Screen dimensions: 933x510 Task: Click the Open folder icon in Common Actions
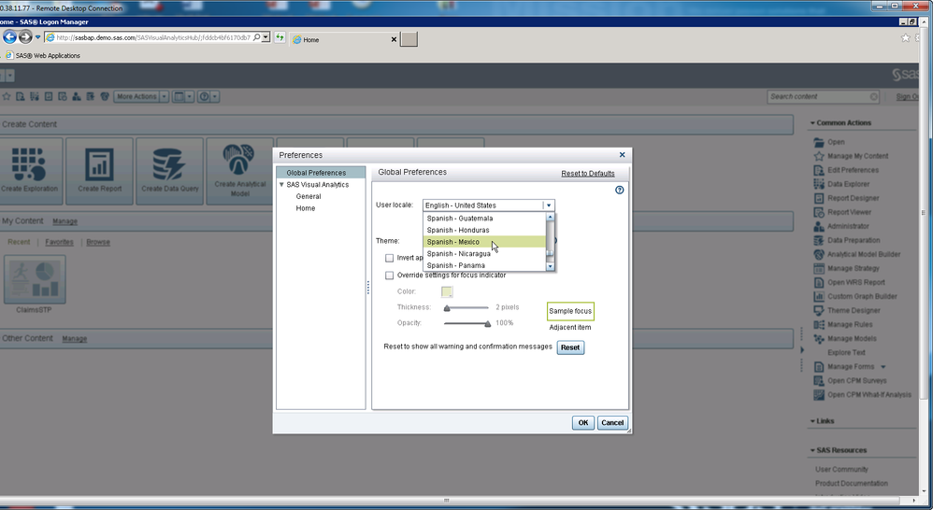(819, 142)
